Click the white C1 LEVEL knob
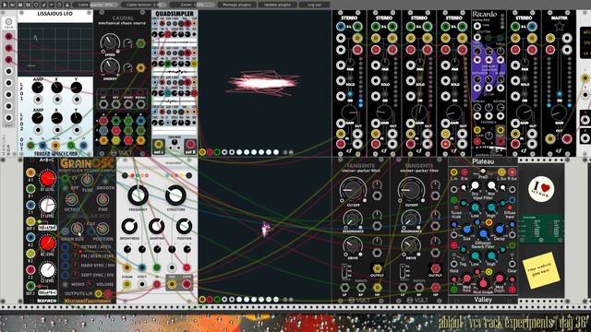The width and height of the screenshot is (591, 332). (47, 205)
